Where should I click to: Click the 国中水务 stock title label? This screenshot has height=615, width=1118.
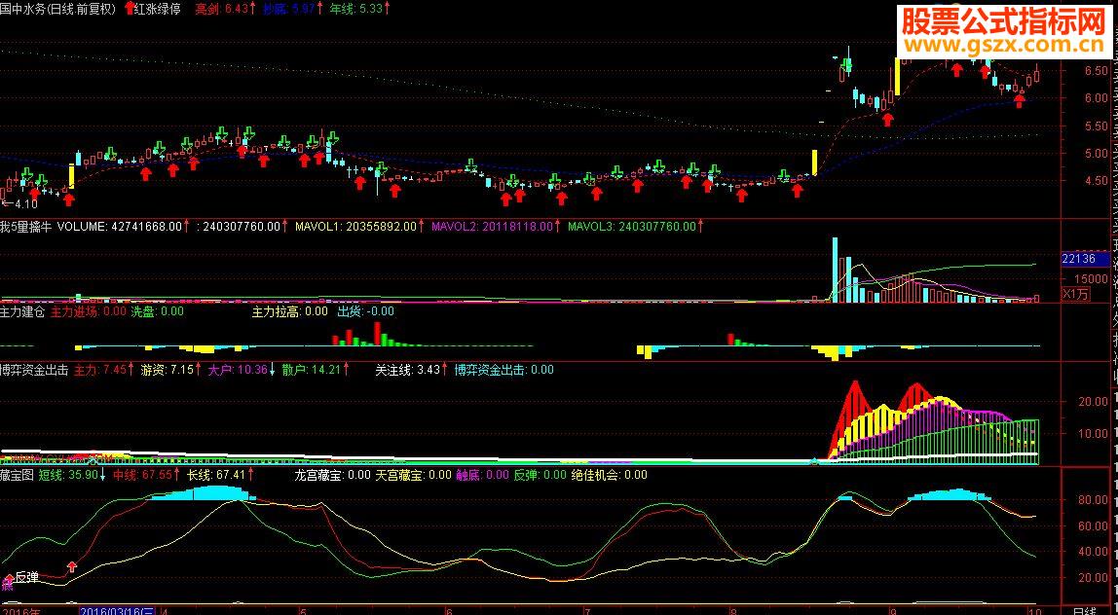58,10
